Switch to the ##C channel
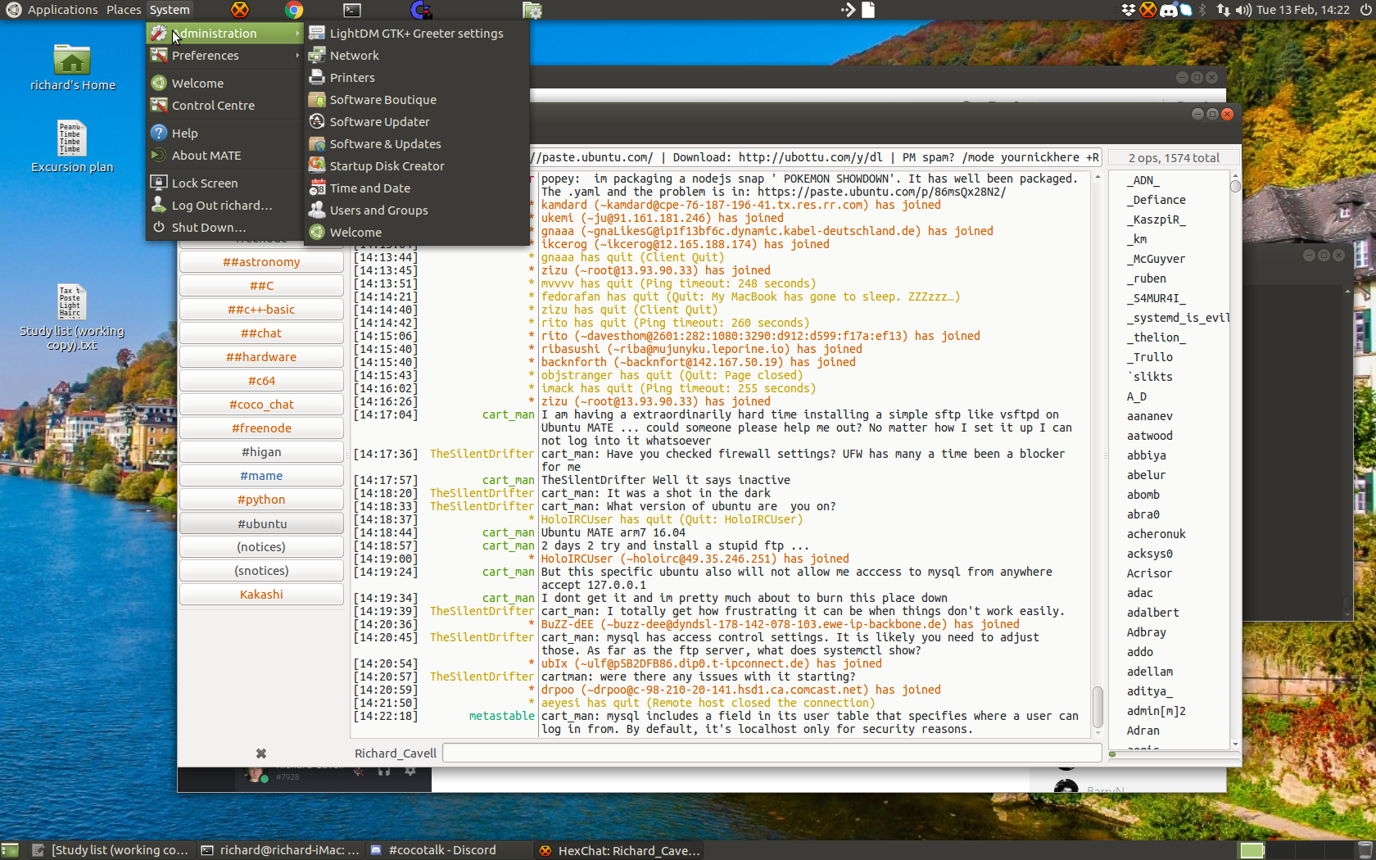This screenshot has width=1376, height=860. (261, 286)
